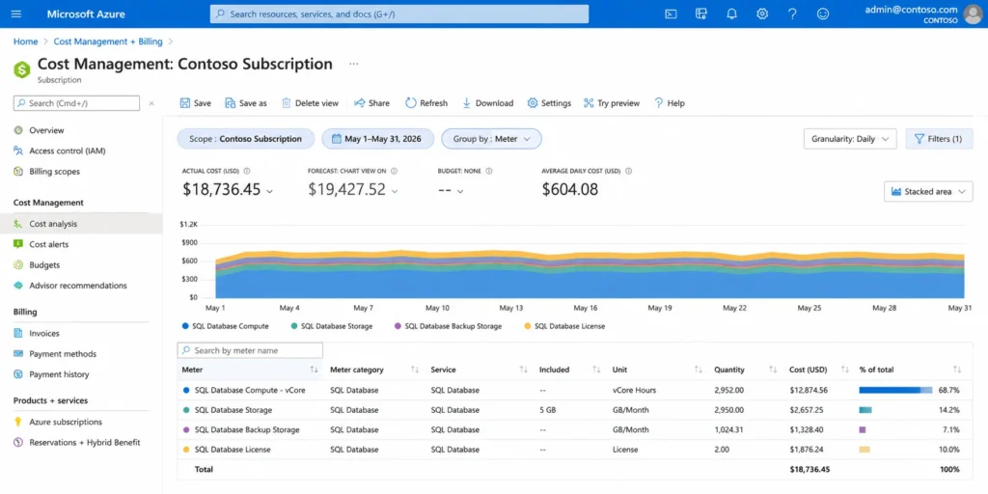Open portal settings gear in header
Viewport: 988px width, 494px height.
[x=762, y=14]
